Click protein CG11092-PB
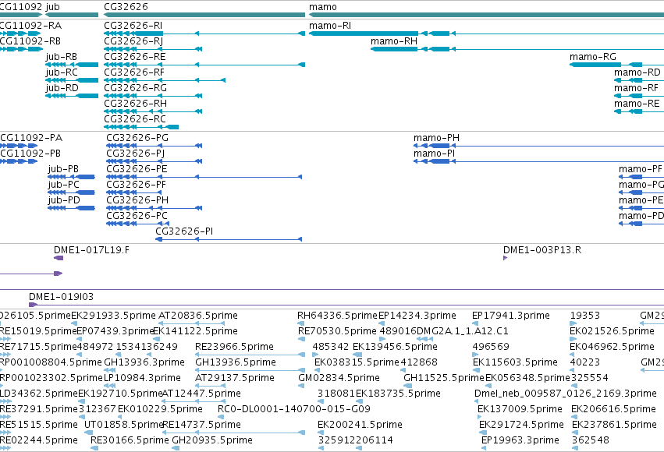Image resolution: width=664 pixels, height=452 pixels. click(30, 154)
